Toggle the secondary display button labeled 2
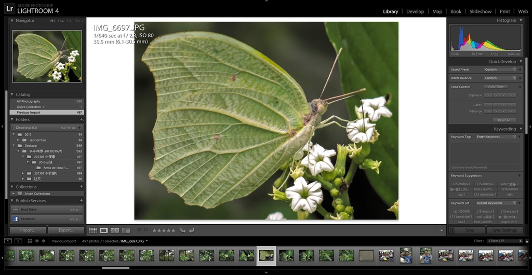 [x=18, y=241]
